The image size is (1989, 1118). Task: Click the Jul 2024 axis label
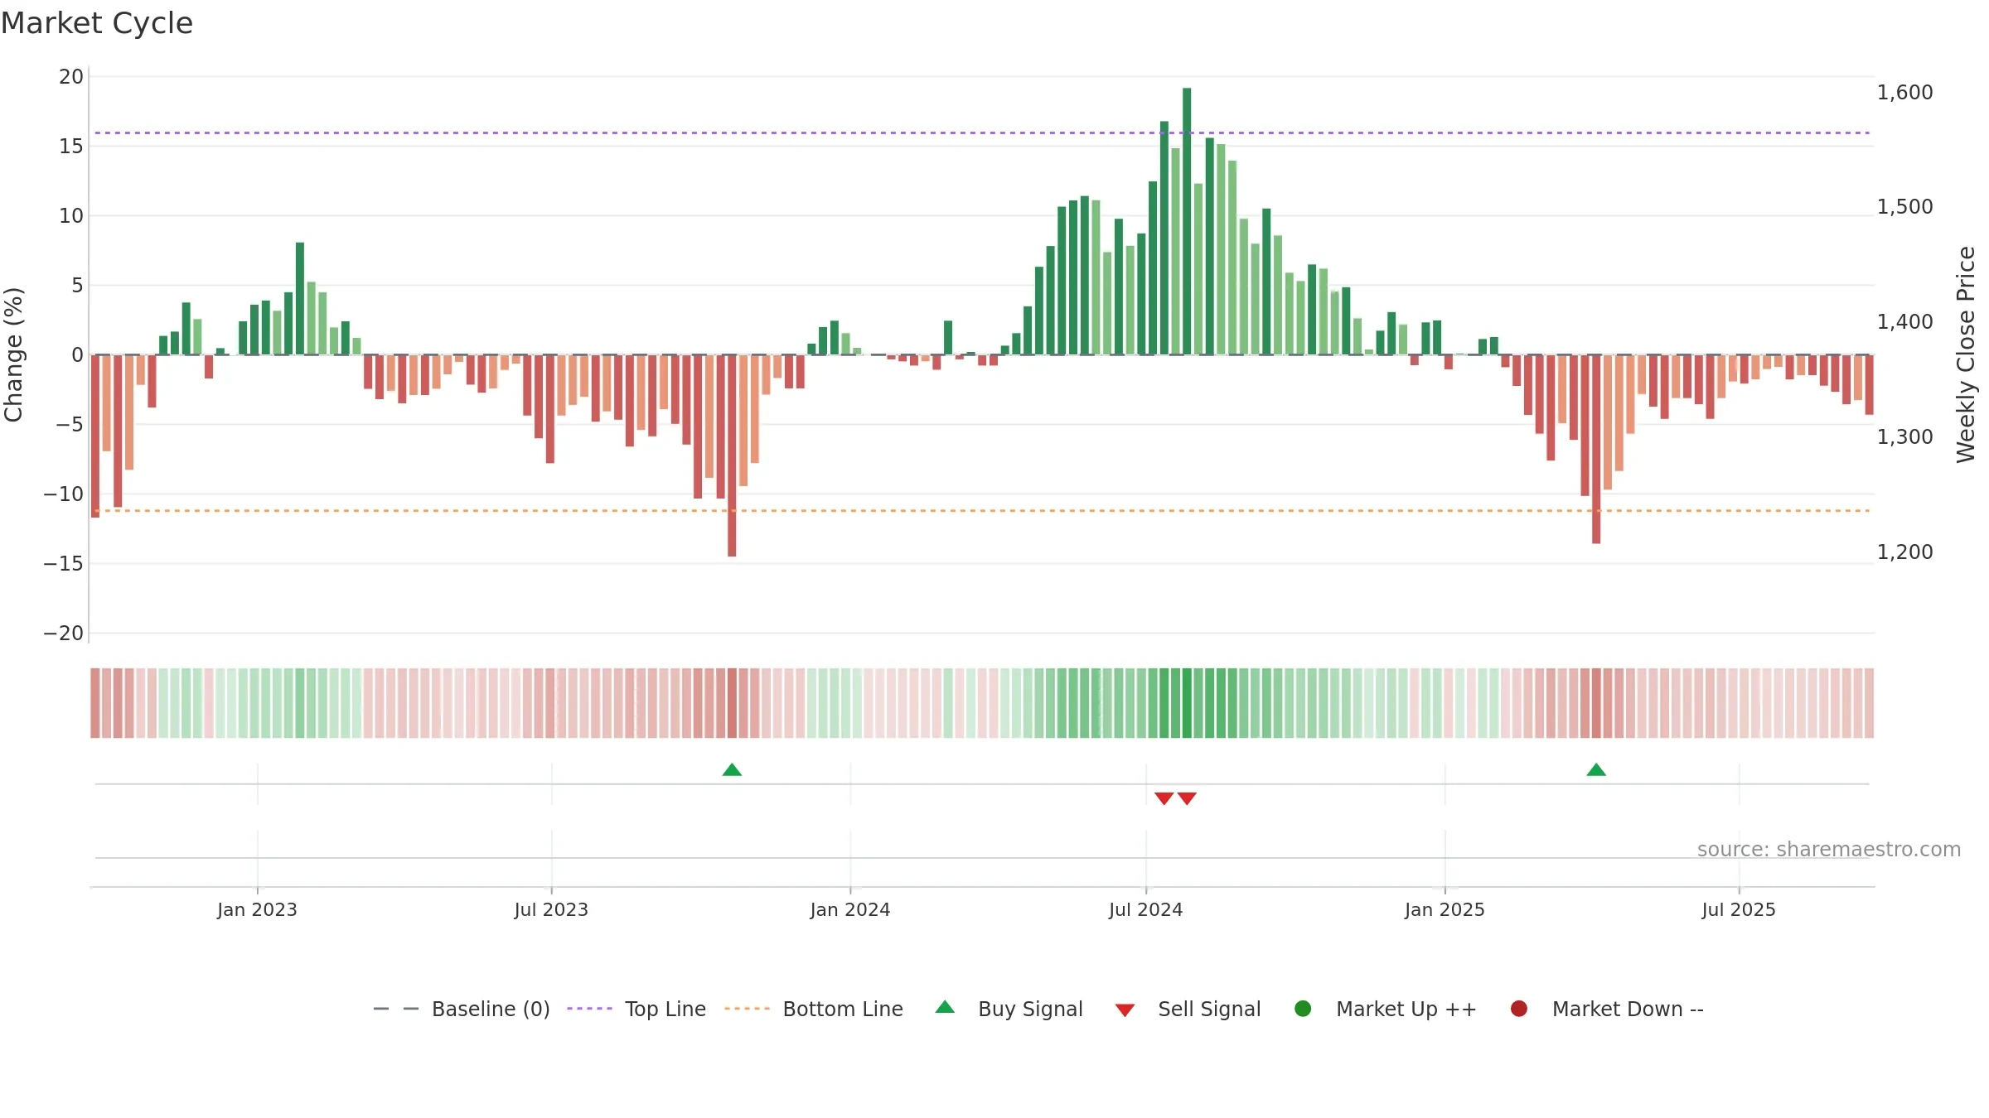click(1146, 909)
